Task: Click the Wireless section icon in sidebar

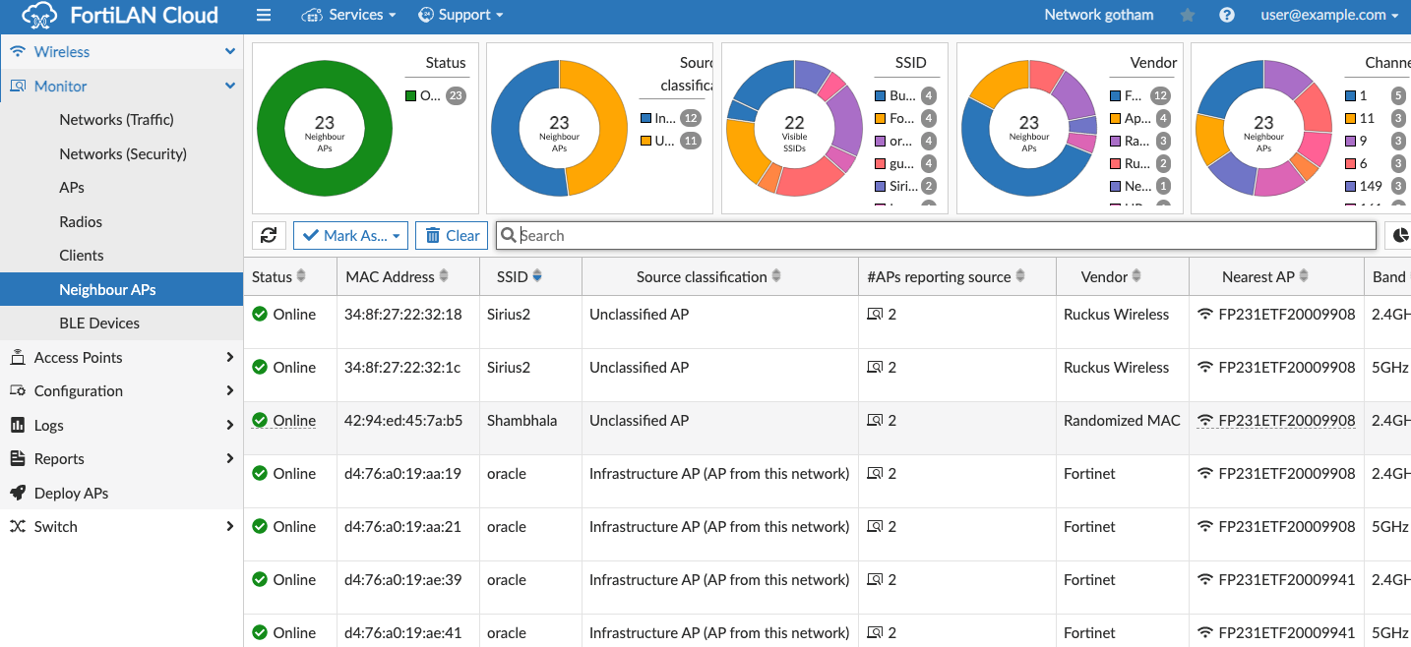Action: (x=16, y=51)
